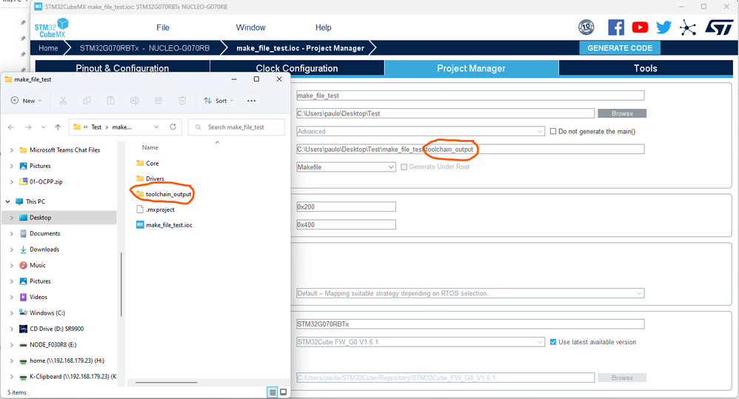Go forward in Explorer navigation
Image resolution: width=739 pixels, height=399 pixels.
[x=28, y=127]
